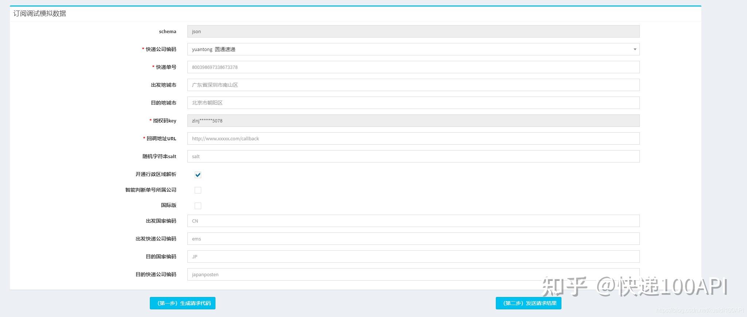This screenshot has height=317, width=747.
Task: Click the 回调地址URL input field
Action: click(x=413, y=138)
